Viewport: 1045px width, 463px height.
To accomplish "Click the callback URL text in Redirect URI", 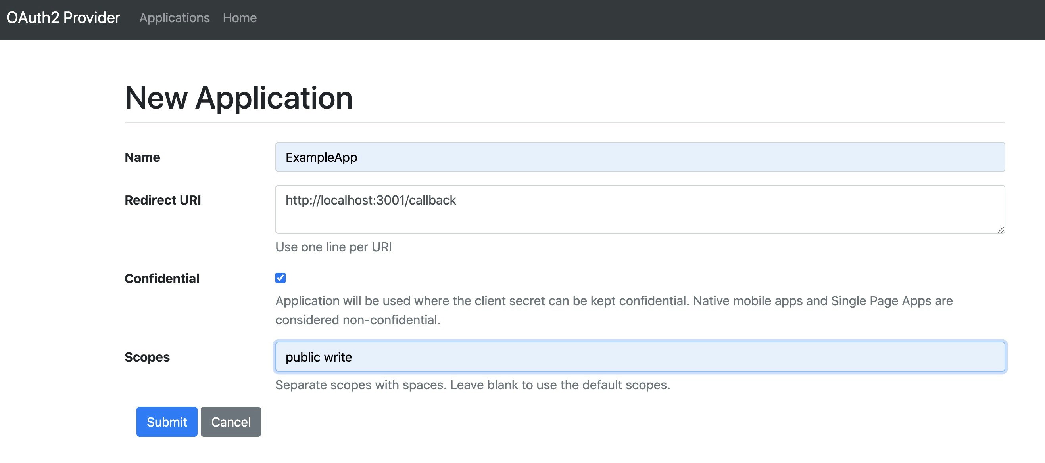I will point(371,200).
